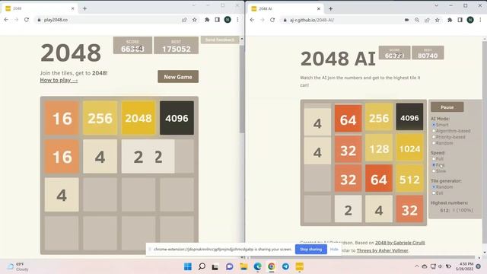The height and width of the screenshot is (274, 487).
Task: Select Random under AI Mode
Action: 434,143
